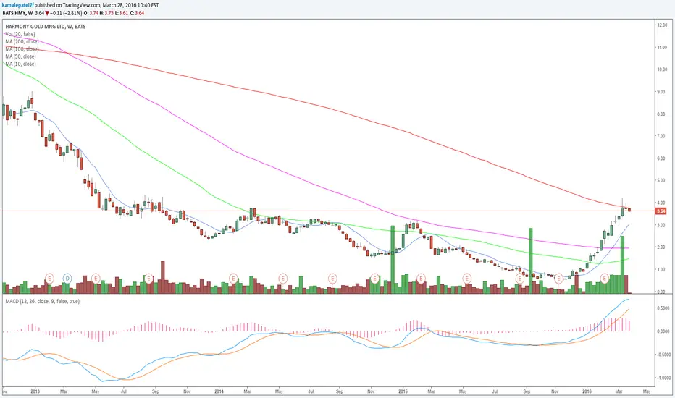Screen dimensions: 675x398
Task: Click the 1.00 price axis label
Action: pos(662,269)
